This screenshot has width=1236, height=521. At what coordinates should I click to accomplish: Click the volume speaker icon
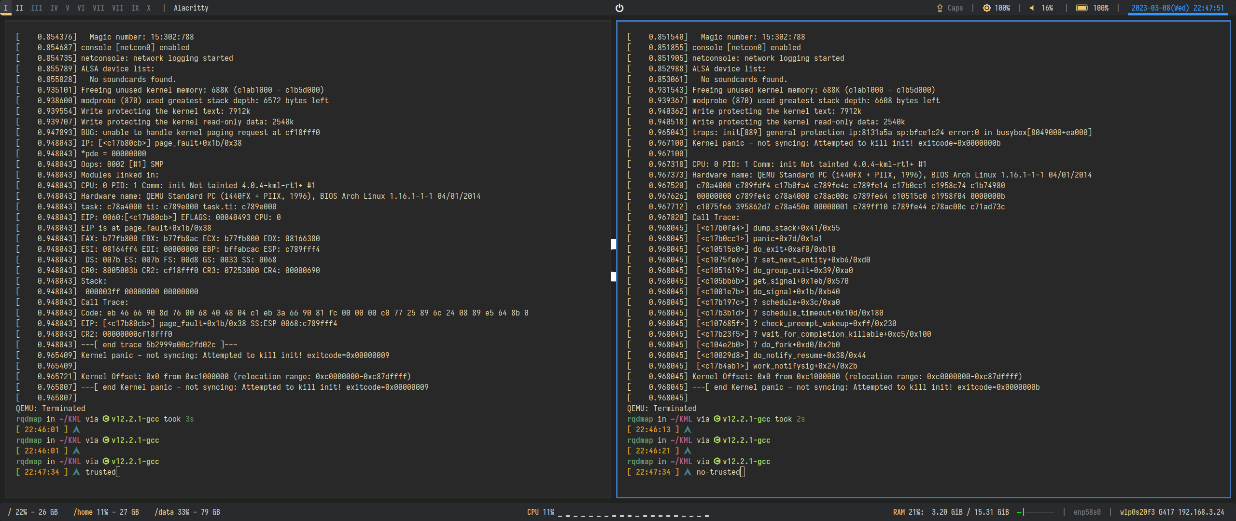[1032, 8]
